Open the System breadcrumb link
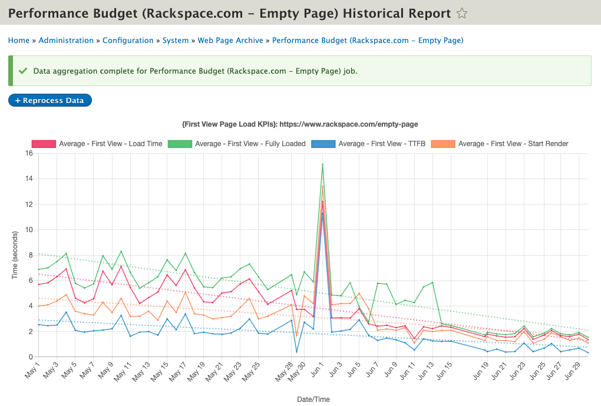The image size is (601, 406). [x=176, y=40]
